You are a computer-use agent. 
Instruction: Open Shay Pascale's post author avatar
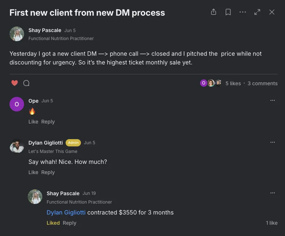pos(17,34)
